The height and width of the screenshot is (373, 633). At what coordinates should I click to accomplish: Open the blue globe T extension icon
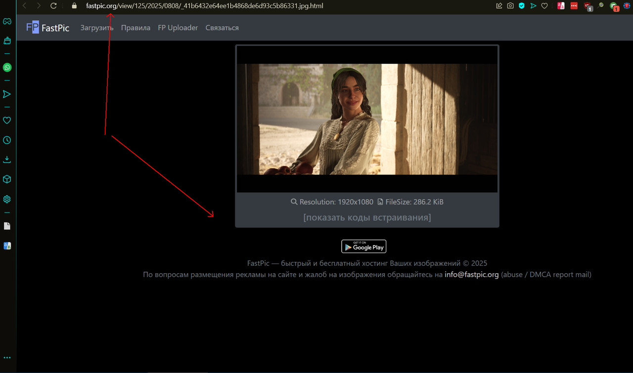coord(627,6)
